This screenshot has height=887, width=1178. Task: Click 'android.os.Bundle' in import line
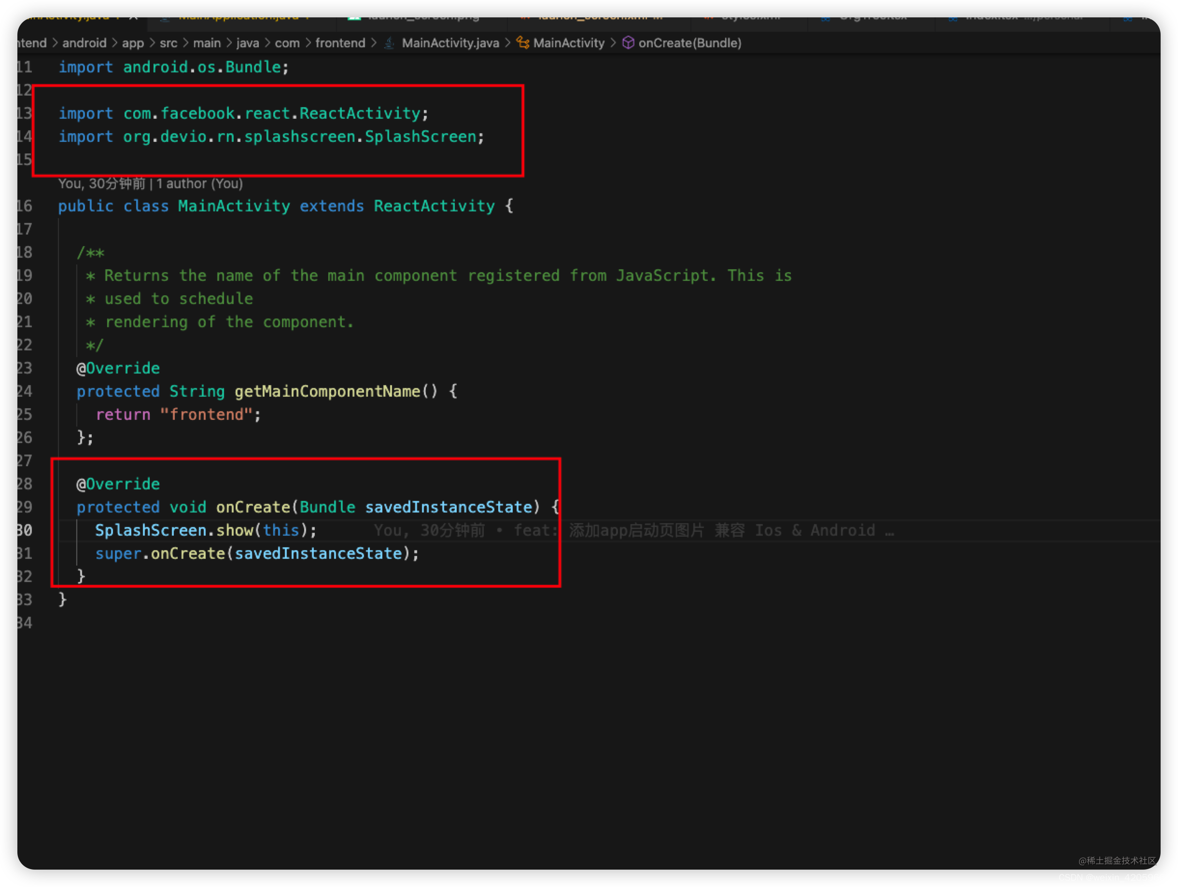coord(202,67)
